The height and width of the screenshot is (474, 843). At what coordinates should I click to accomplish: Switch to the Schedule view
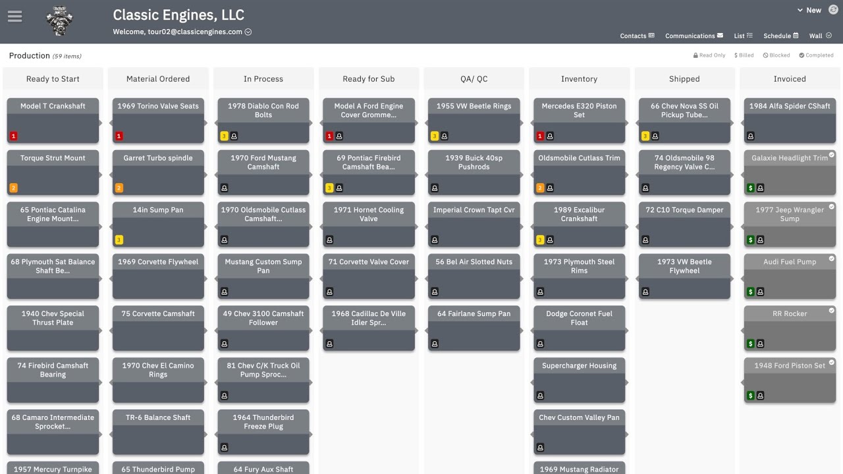[780, 36]
